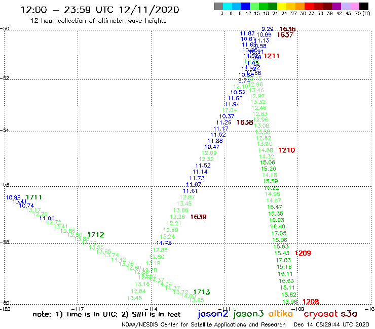Click the bright red legend swatch
This screenshot has height=329, width=375.
309,6
